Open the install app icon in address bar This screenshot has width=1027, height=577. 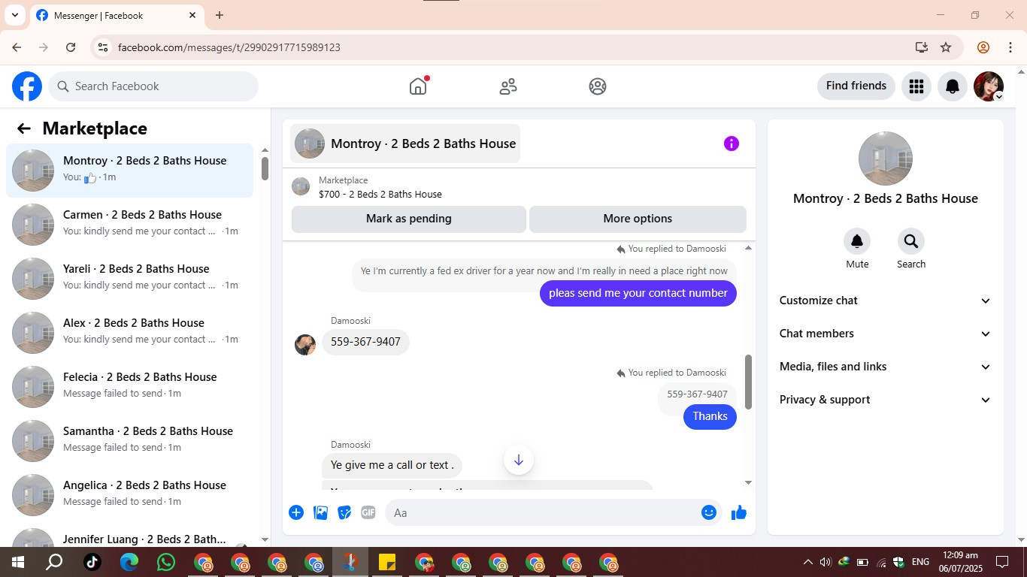coord(922,47)
